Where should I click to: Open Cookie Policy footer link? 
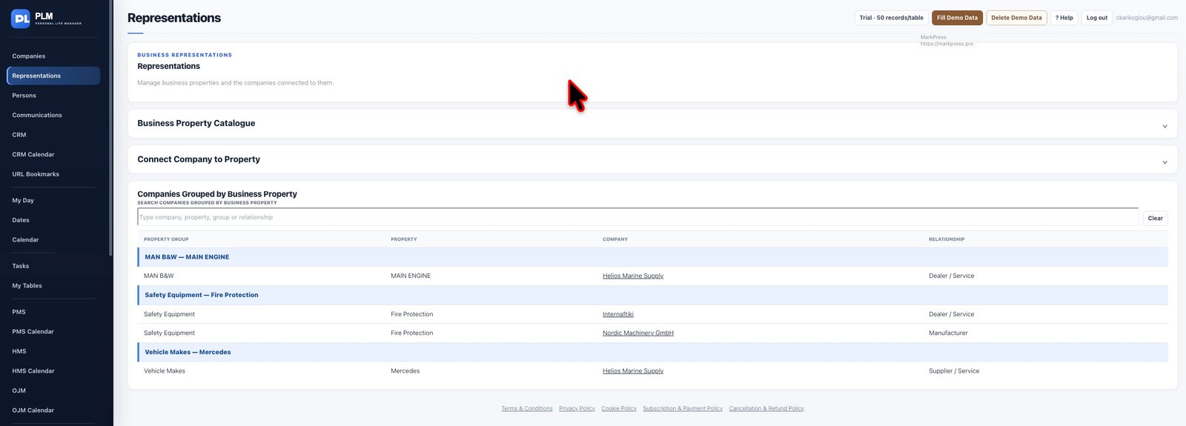619,408
